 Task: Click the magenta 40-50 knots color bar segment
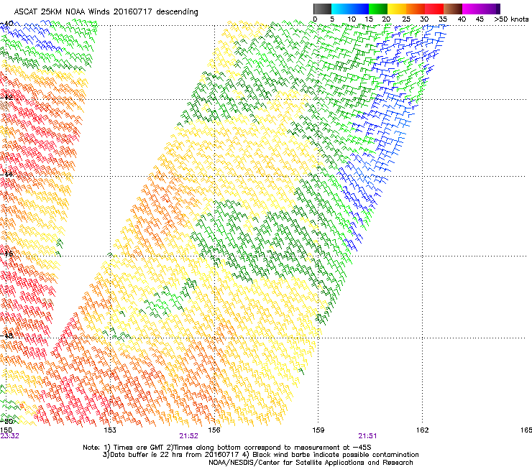(481, 9)
